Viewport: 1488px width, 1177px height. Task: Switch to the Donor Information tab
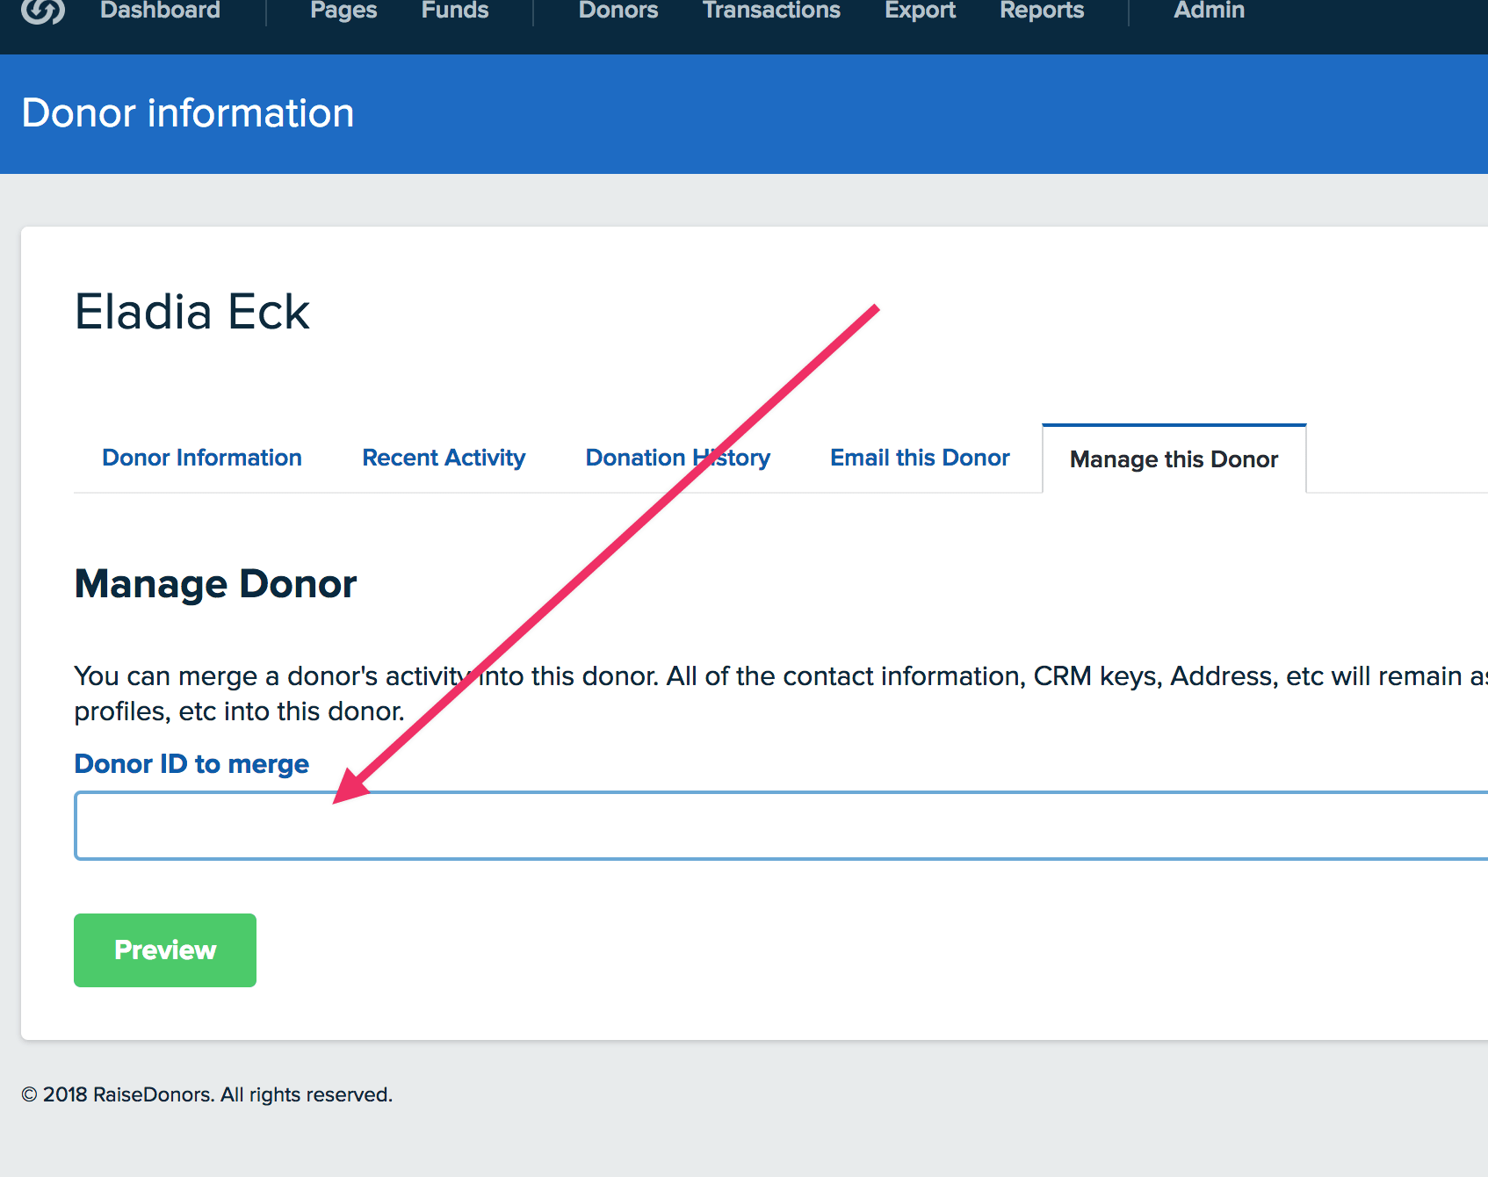202,458
